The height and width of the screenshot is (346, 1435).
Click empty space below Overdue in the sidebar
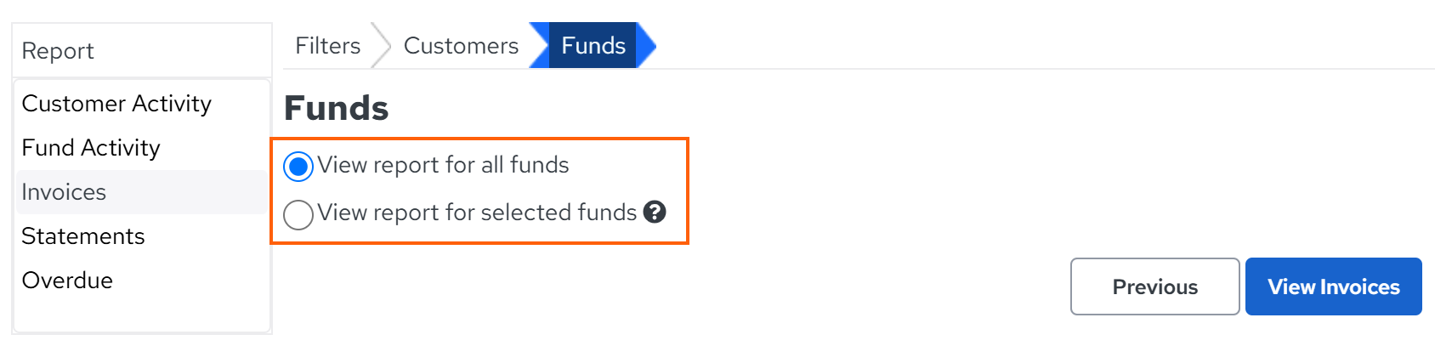click(x=141, y=316)
